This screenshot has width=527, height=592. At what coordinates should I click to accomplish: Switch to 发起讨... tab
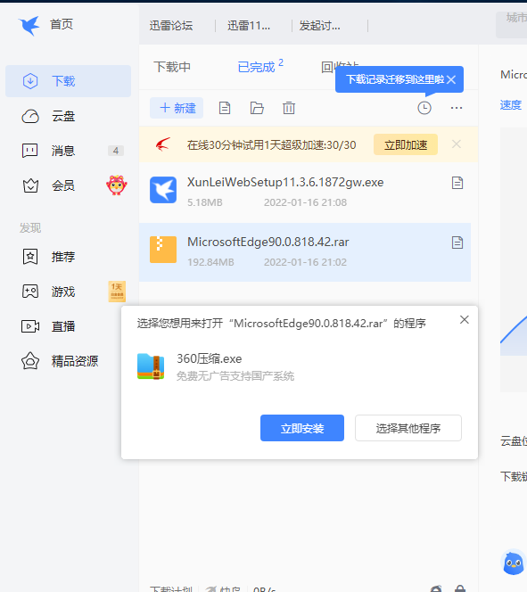(320, 26)
